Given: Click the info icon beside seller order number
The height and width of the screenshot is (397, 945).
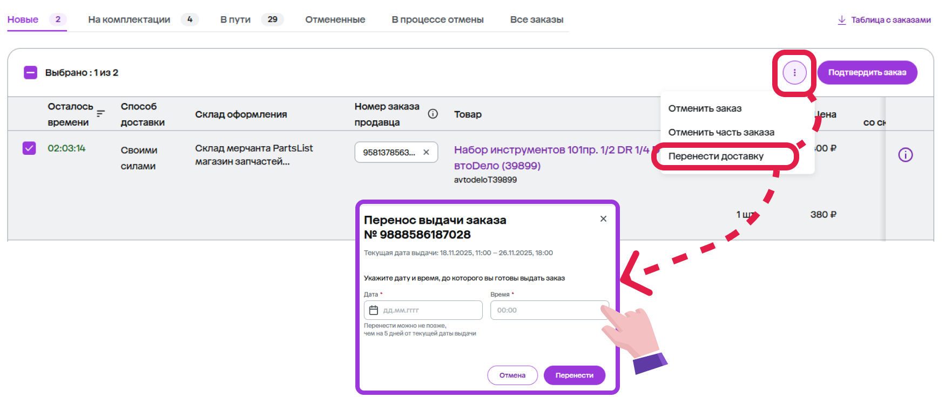Looking at the screenshot, I should (x=433, y=114).
